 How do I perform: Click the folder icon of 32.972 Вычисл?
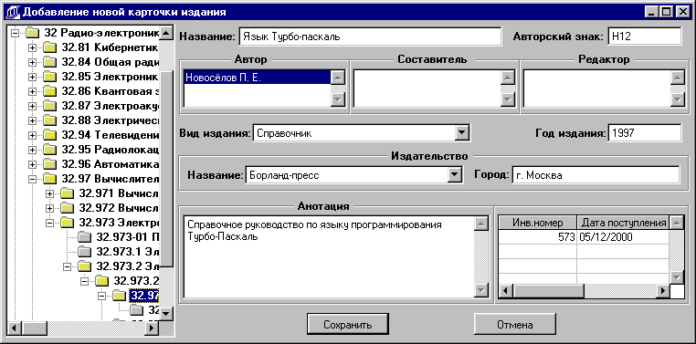(67, 208)
